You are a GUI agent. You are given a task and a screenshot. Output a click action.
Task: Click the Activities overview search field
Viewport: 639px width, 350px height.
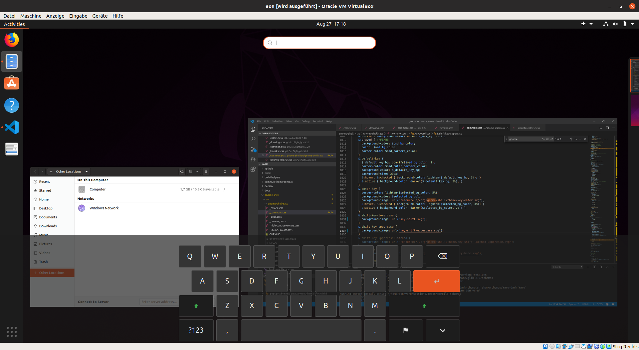[319, 43]
